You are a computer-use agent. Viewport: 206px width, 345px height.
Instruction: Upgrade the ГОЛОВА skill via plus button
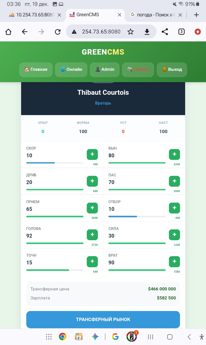pyautogui.click(x=92, y=235)
